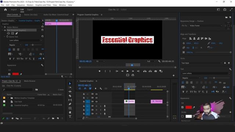Reset Vector Motion effect

(43, 27)
